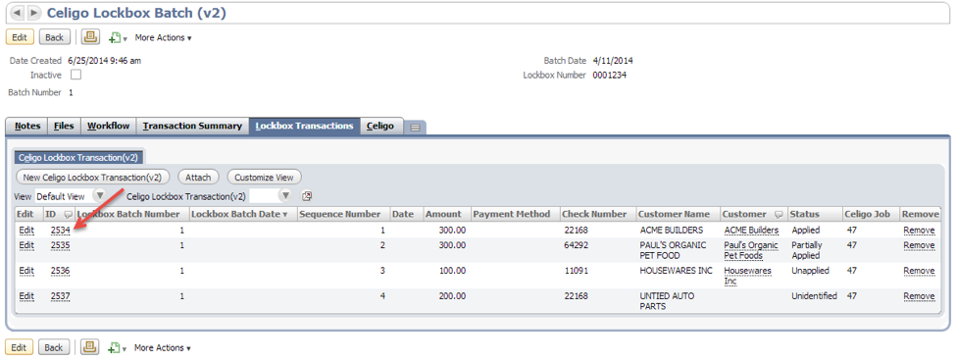Viewport: 956px width, 362px height.
Task: Switch to the Notes tab
Action: pos(26,126)
